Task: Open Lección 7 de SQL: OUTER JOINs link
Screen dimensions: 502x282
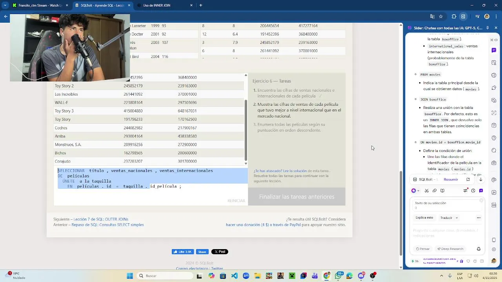Action: pos(101,219)
